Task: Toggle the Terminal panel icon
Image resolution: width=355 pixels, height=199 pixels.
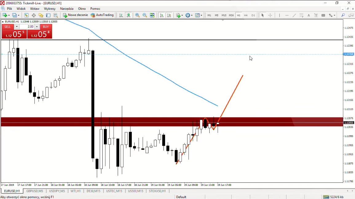Action: point(48,15)
